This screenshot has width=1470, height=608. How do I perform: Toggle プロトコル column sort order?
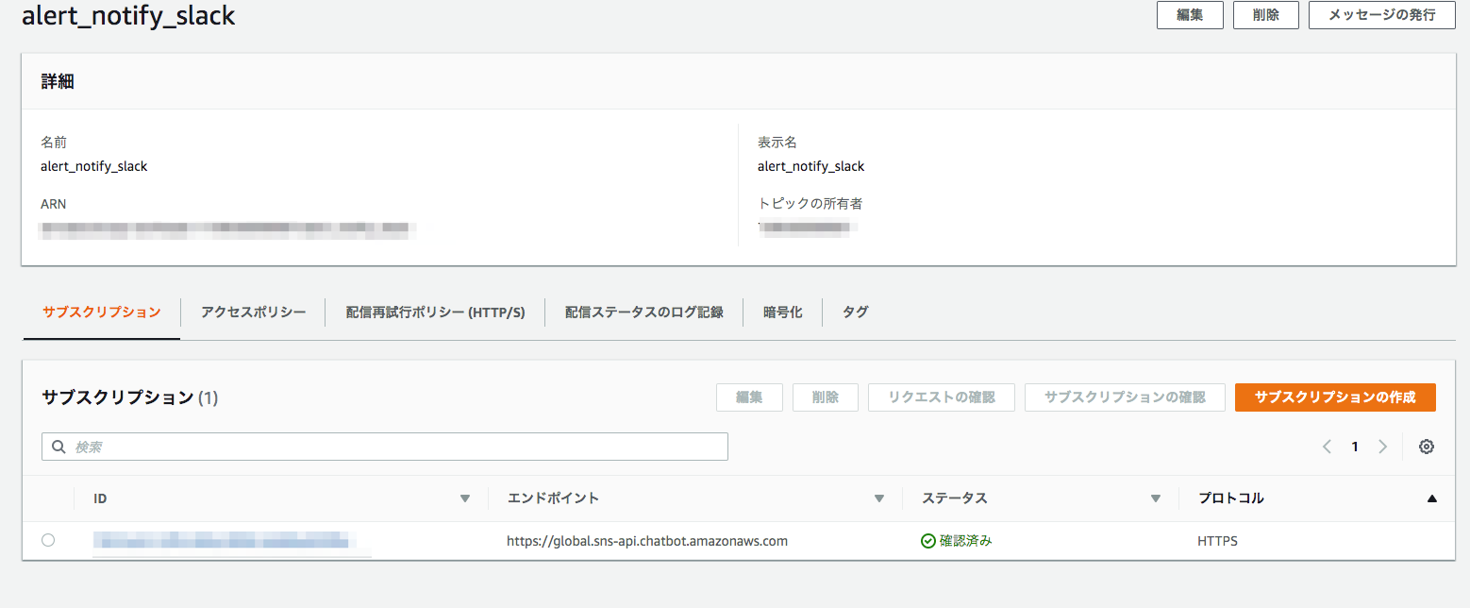(x=1431, y=498)
